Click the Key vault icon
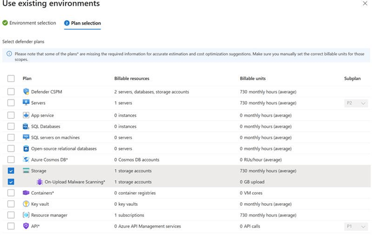372x241 pixels. pos(26,204)
